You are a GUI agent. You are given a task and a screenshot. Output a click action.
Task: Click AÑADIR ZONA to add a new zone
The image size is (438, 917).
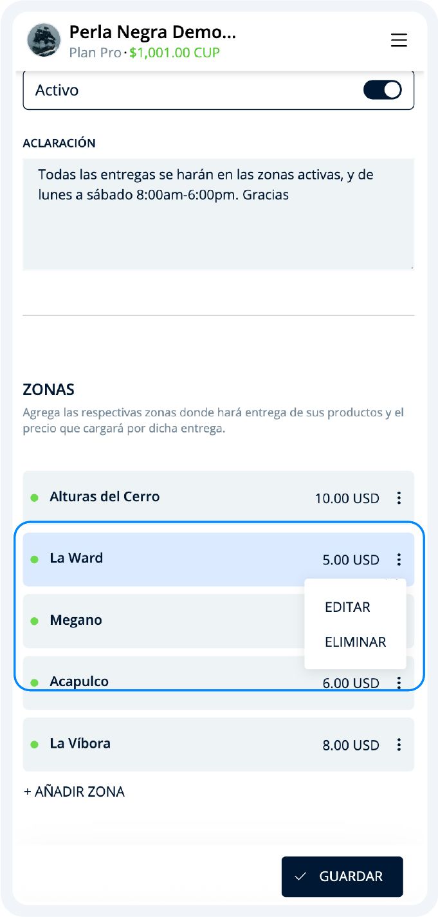click(73, 792)
